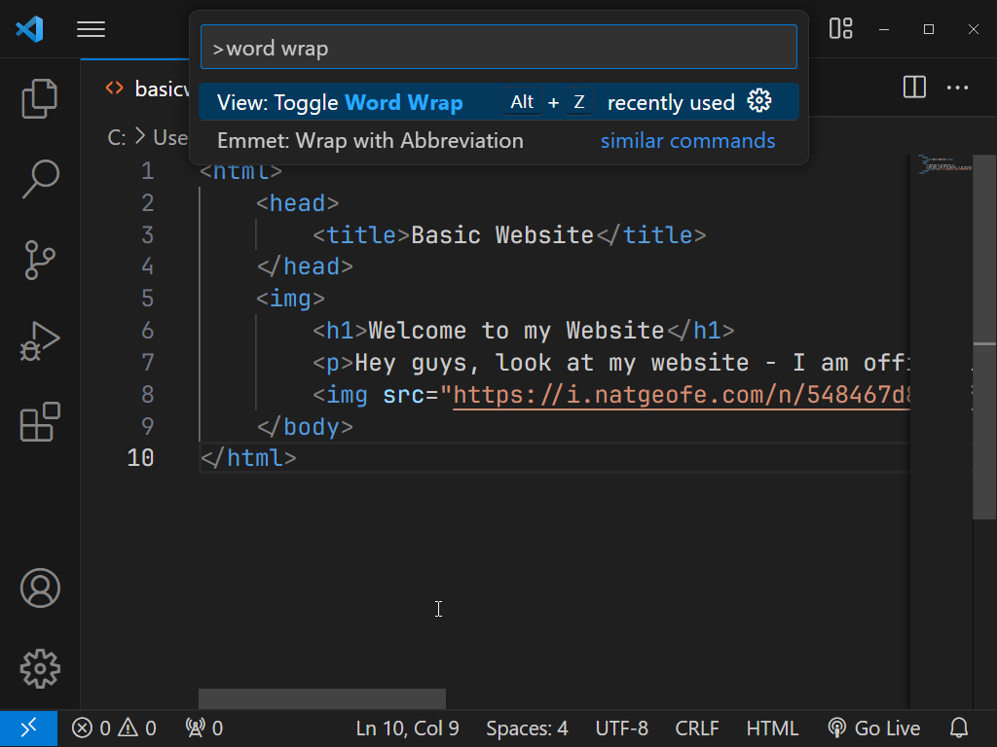Screen dimensions: 997x747
Task: Open the Manage gear in activity bar
Action: 40,669
